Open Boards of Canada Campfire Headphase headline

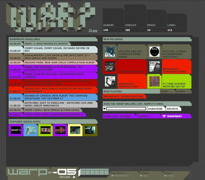[x=61, y=97]
